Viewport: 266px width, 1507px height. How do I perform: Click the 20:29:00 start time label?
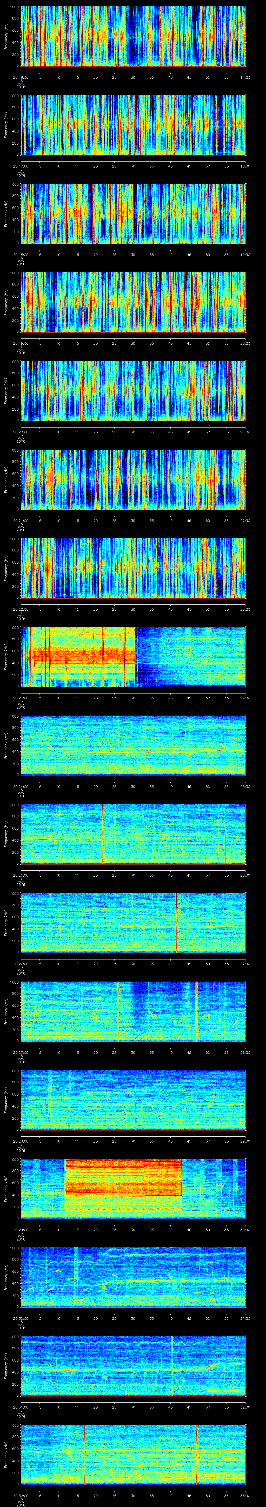click(x=21, y=1230)
